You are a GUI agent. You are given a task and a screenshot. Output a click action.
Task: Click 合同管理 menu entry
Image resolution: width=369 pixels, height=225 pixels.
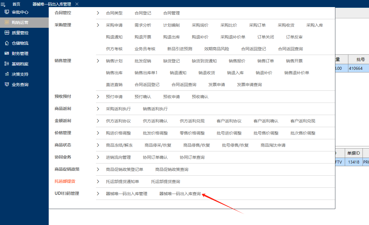[x=172, y=13]
